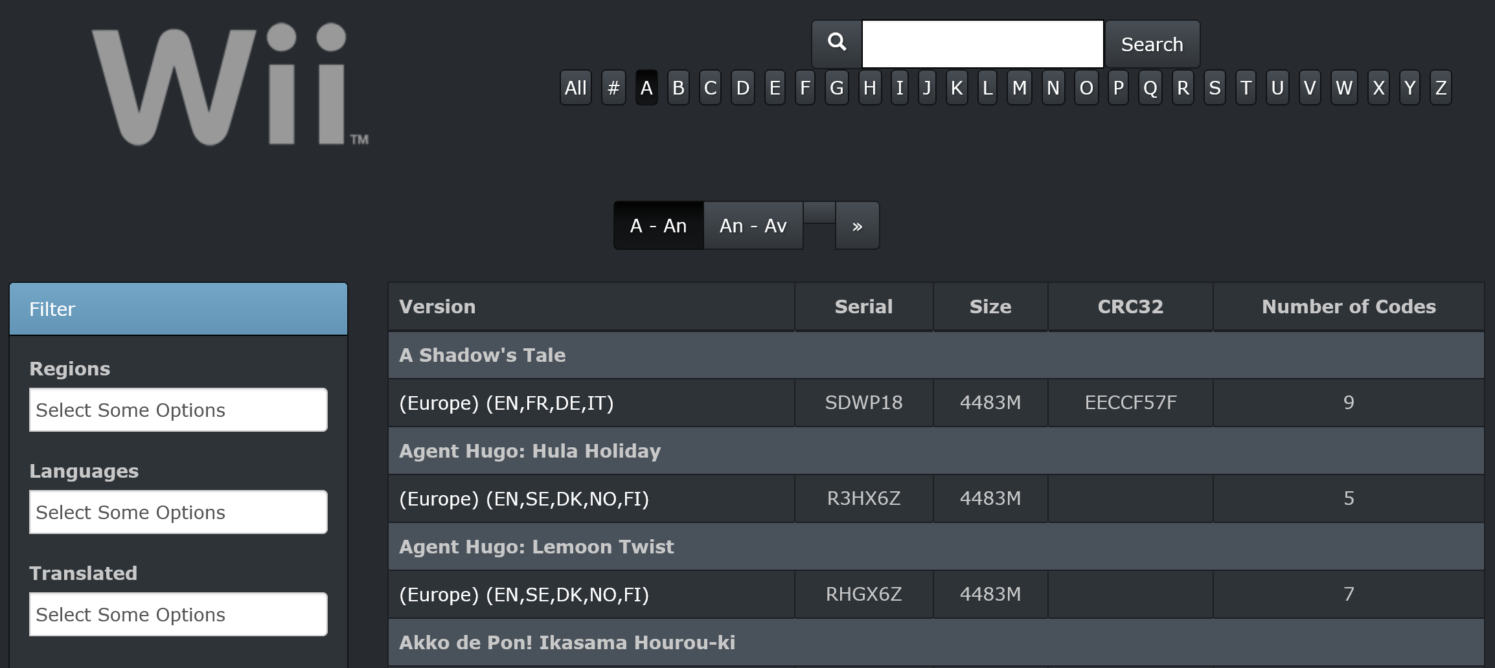Viewport: 1495px width, 668px height.
Task: Select letter H in the index
Action: (870, 87)
